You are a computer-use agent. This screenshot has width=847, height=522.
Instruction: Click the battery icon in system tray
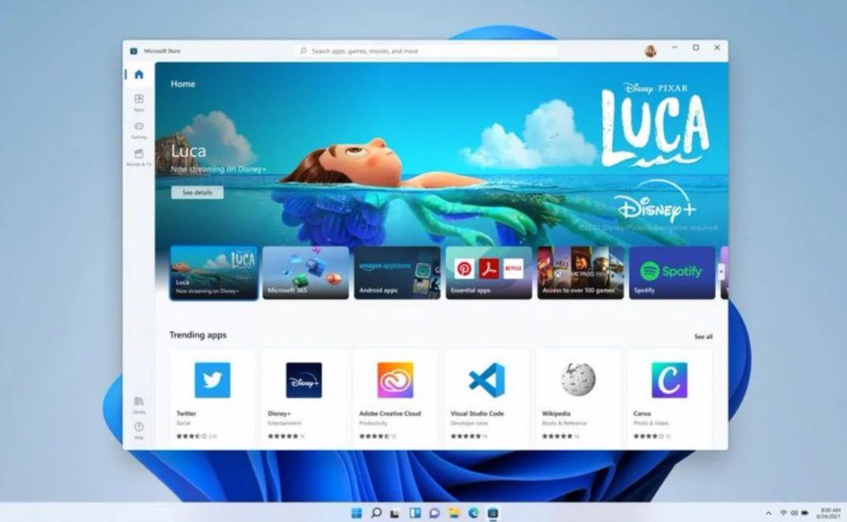pyautogui.click(x=805, y=513)
